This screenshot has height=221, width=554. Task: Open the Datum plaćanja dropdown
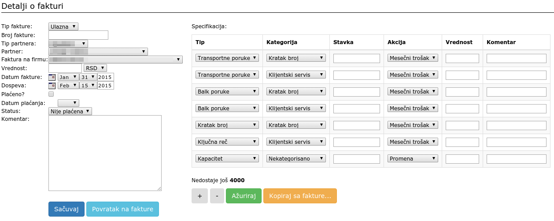point(68,103)
